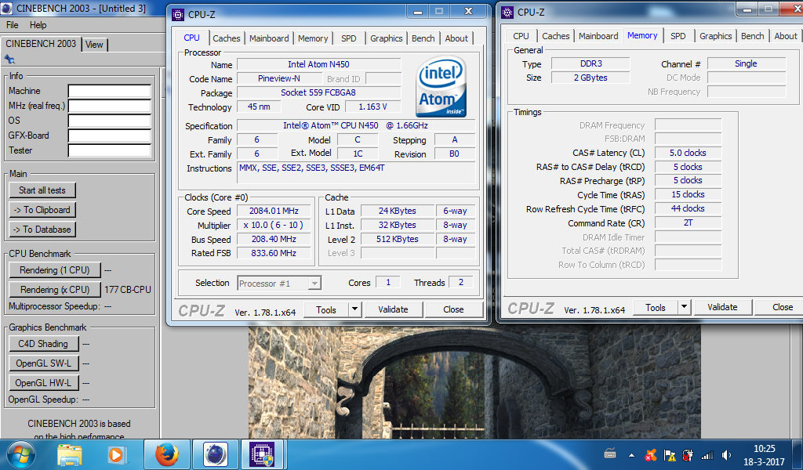Click the Intel Atom logo image
The image size is (803, 470).
(441, 86)
